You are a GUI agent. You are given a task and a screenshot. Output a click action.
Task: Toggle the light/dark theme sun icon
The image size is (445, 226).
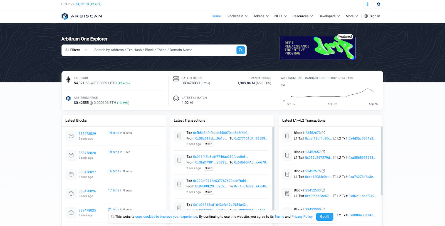click(367, 4)
